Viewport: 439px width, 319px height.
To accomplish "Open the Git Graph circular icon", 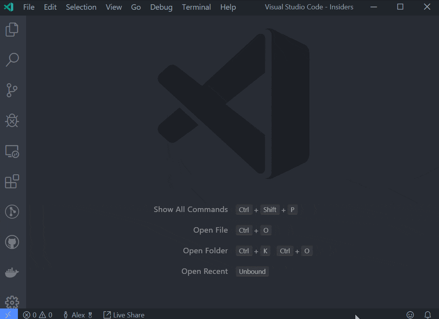I will click(x=12, y=212).
